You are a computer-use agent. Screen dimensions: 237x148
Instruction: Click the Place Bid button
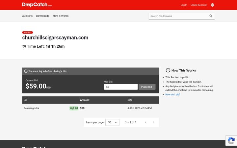[x=147, y=87]
